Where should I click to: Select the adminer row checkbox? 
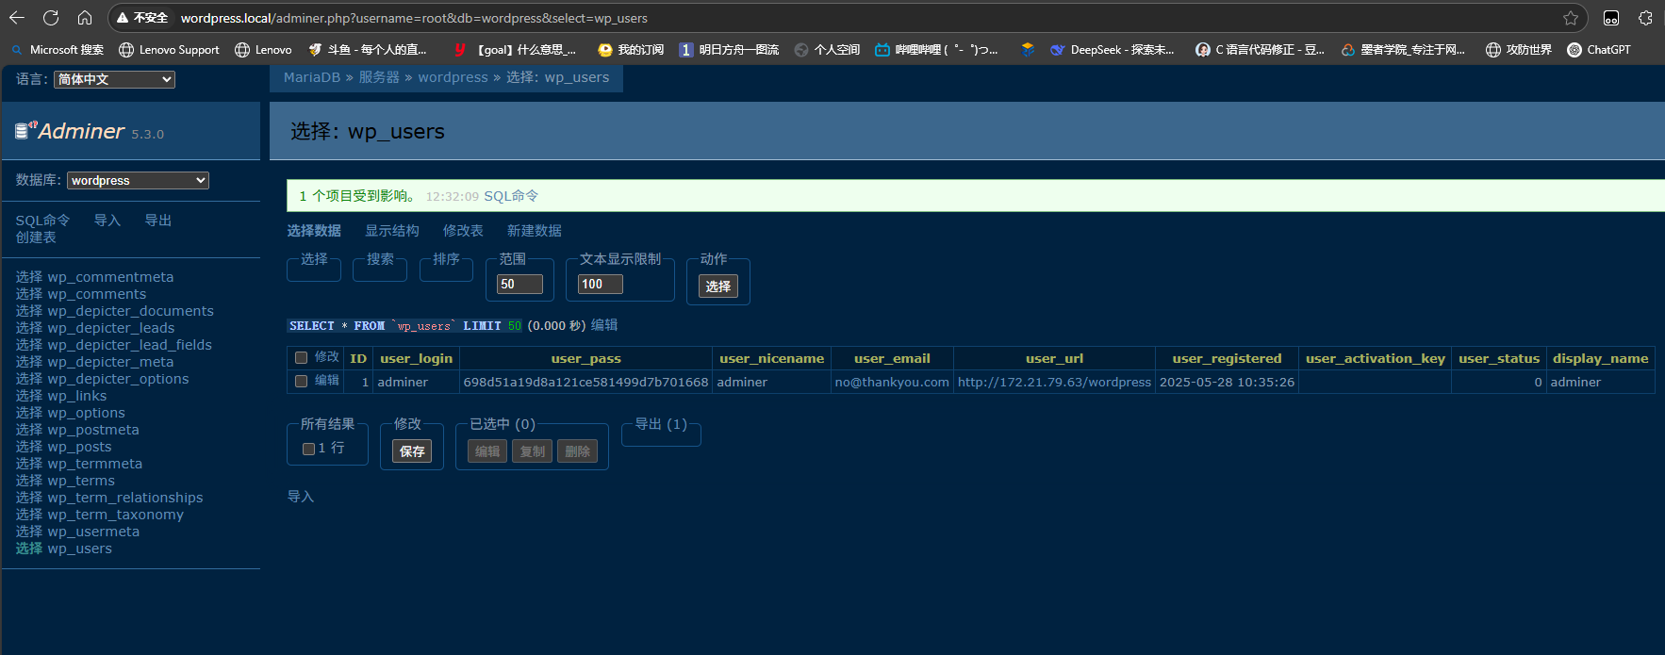(301, 381)
